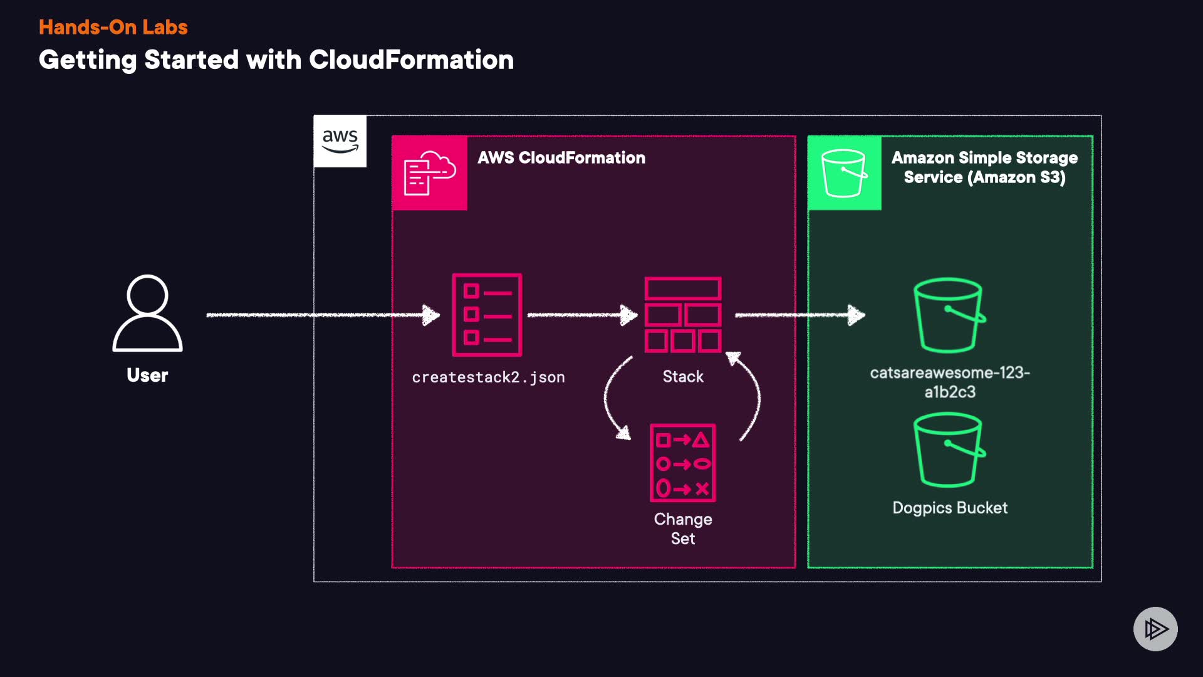Click the Change Set icon

pyautogui.click(x=683, y=463)
